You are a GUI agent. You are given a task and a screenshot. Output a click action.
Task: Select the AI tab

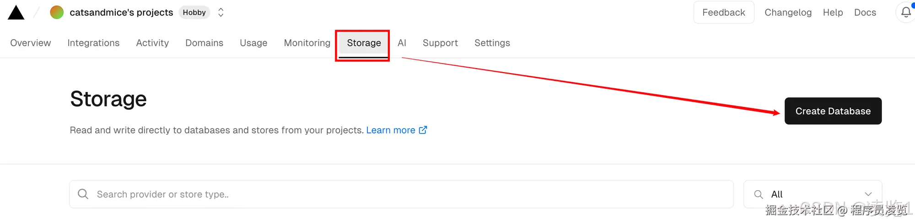402,43
